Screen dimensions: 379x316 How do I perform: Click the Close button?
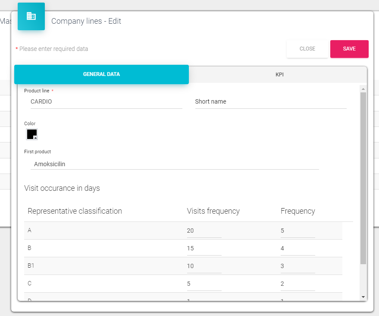point(307,49)
